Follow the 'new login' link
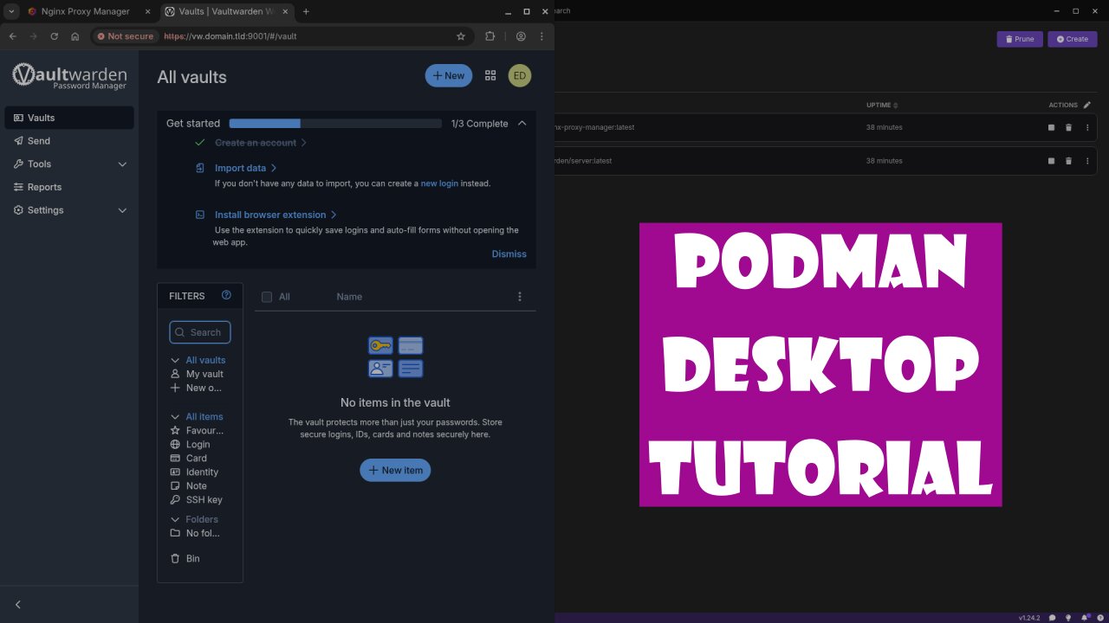Screen dimensions: 1109x623 [x=439, y=183]
